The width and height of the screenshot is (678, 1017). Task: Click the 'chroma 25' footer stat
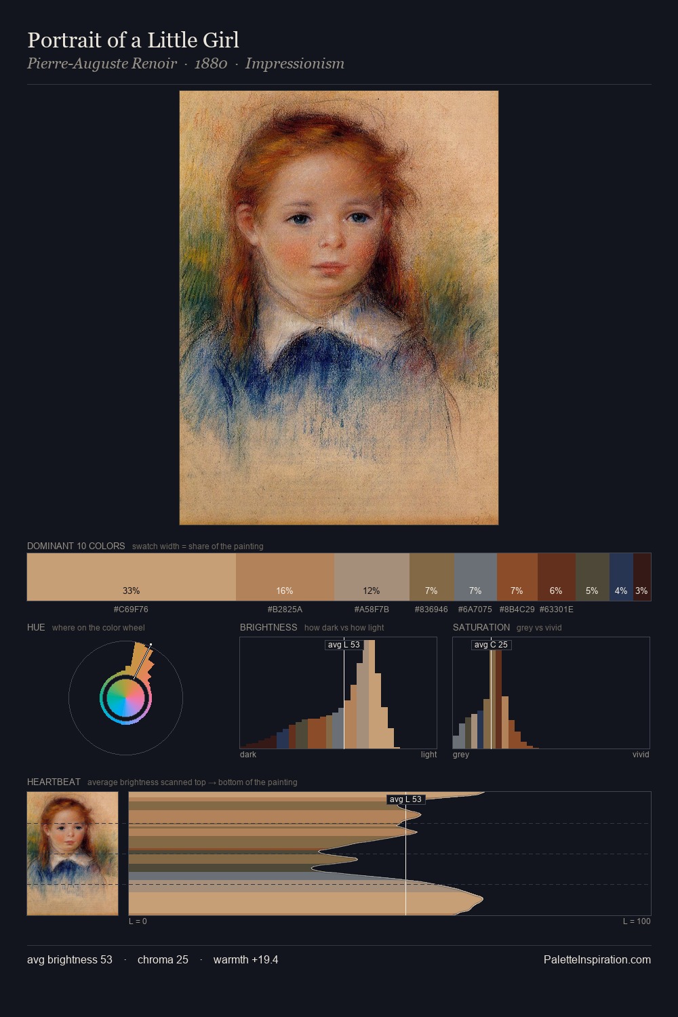(163, 959)
